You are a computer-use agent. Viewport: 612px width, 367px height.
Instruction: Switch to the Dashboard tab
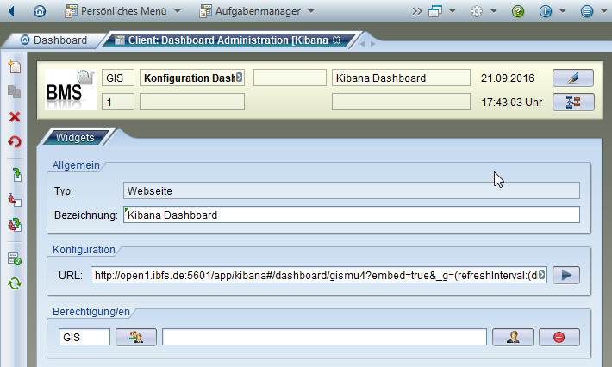53,40
